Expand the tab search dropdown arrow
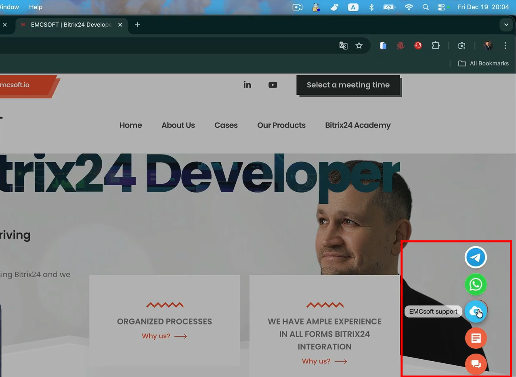 click(506, 25)
